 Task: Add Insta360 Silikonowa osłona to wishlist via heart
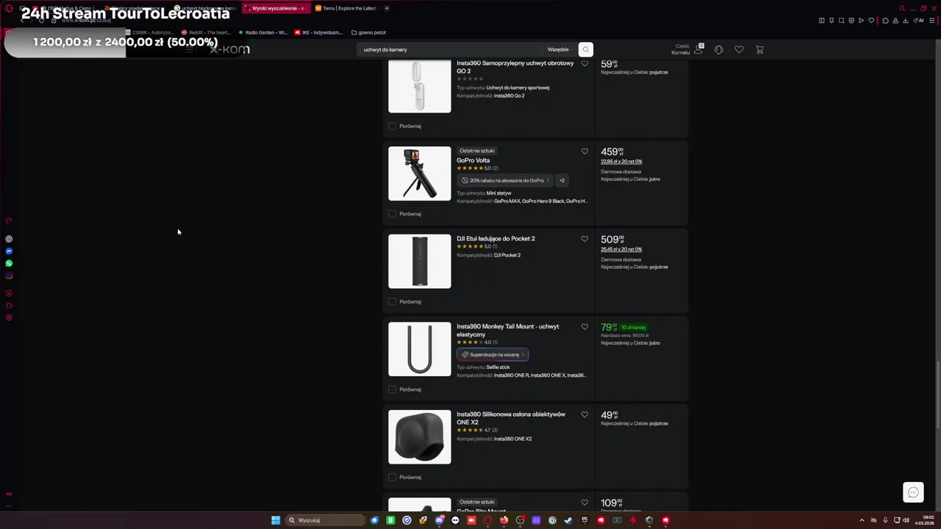584,414
